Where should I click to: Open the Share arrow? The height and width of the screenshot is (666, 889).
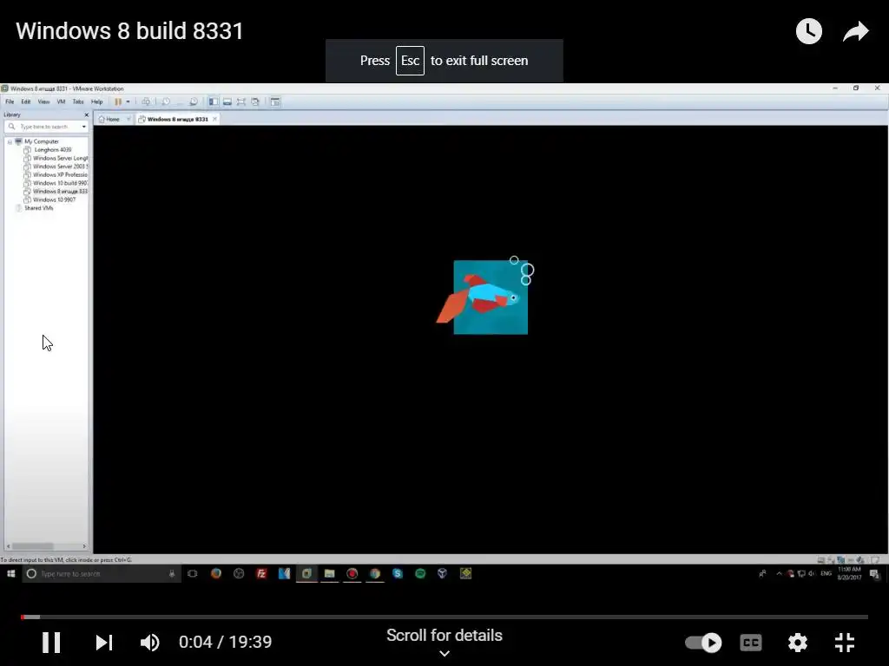(855, 31)
